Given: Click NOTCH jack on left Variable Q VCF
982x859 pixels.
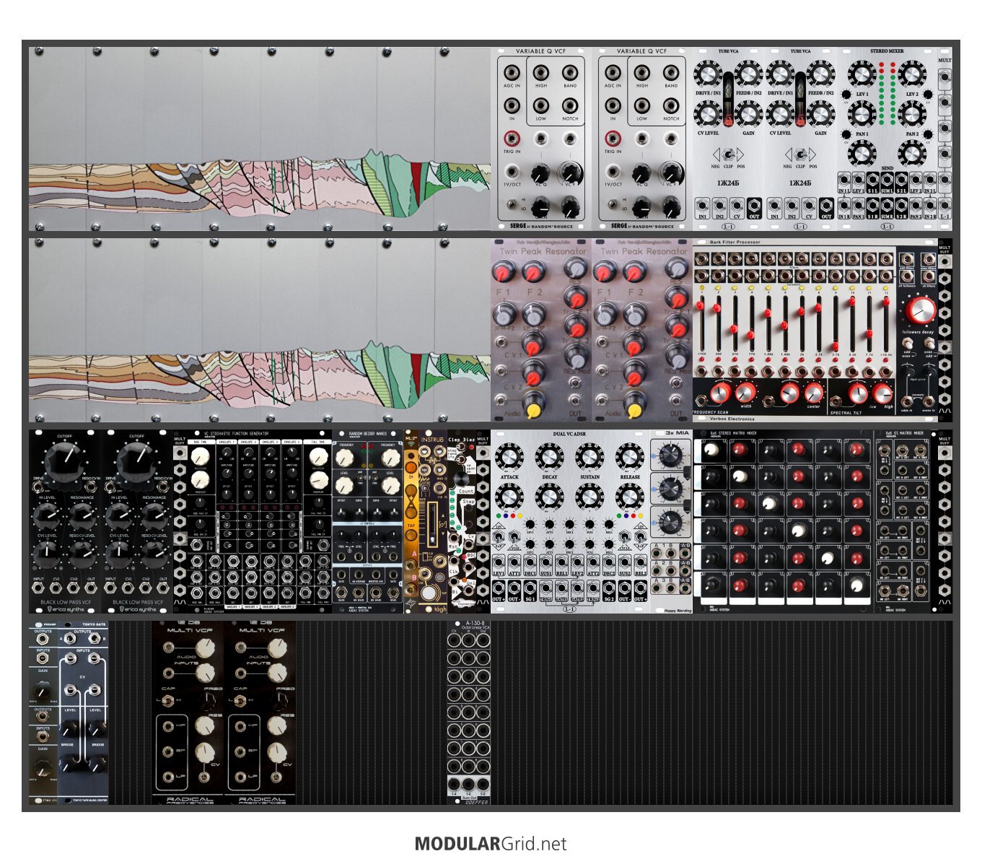Looking at the screenshot, I should tap(570, 106).
